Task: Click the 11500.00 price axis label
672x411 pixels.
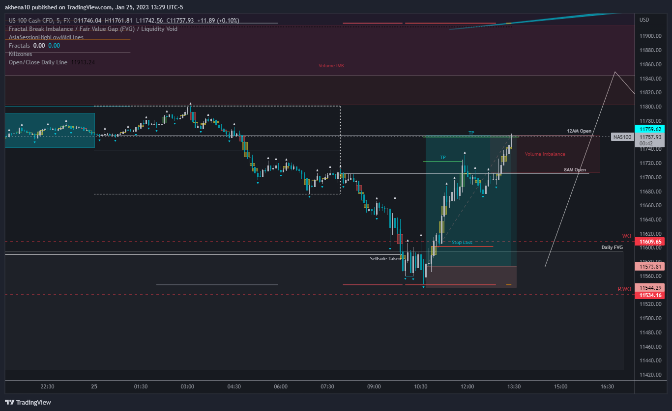Action: (649, 318)
